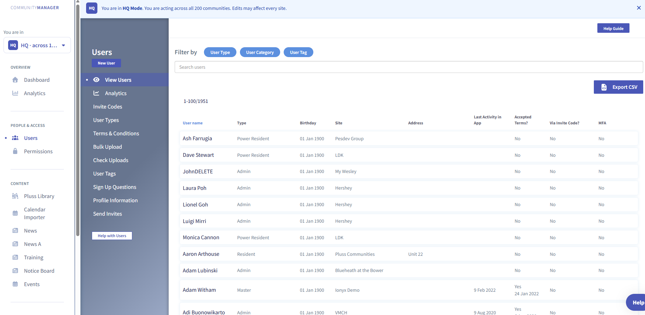Open Ash Farrugia user row
645x315 pixels.
[409, 138]
